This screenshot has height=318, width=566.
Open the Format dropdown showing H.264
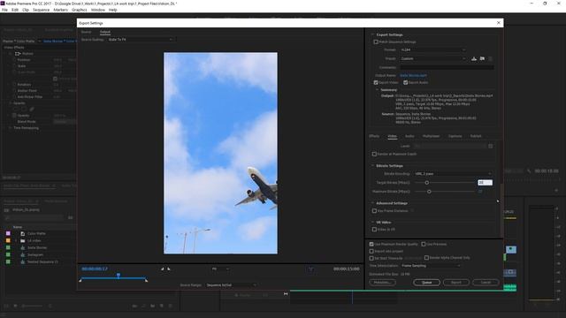[x=432, y=49]
